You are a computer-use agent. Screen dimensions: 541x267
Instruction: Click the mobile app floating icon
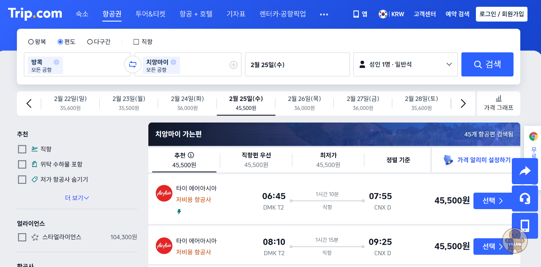[525, 226]
